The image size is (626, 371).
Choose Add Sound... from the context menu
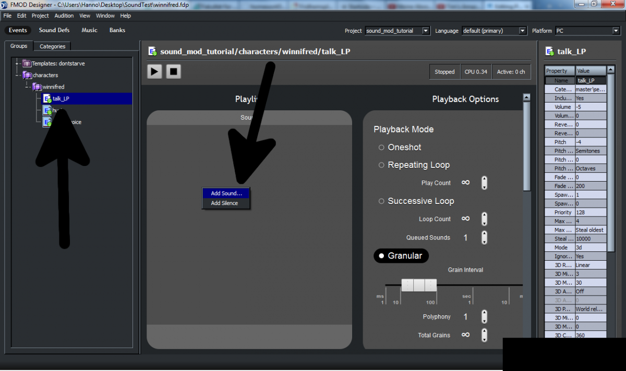(226, 193)
